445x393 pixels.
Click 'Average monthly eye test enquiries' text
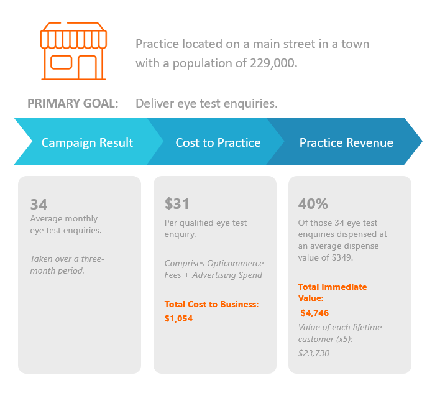66,225
